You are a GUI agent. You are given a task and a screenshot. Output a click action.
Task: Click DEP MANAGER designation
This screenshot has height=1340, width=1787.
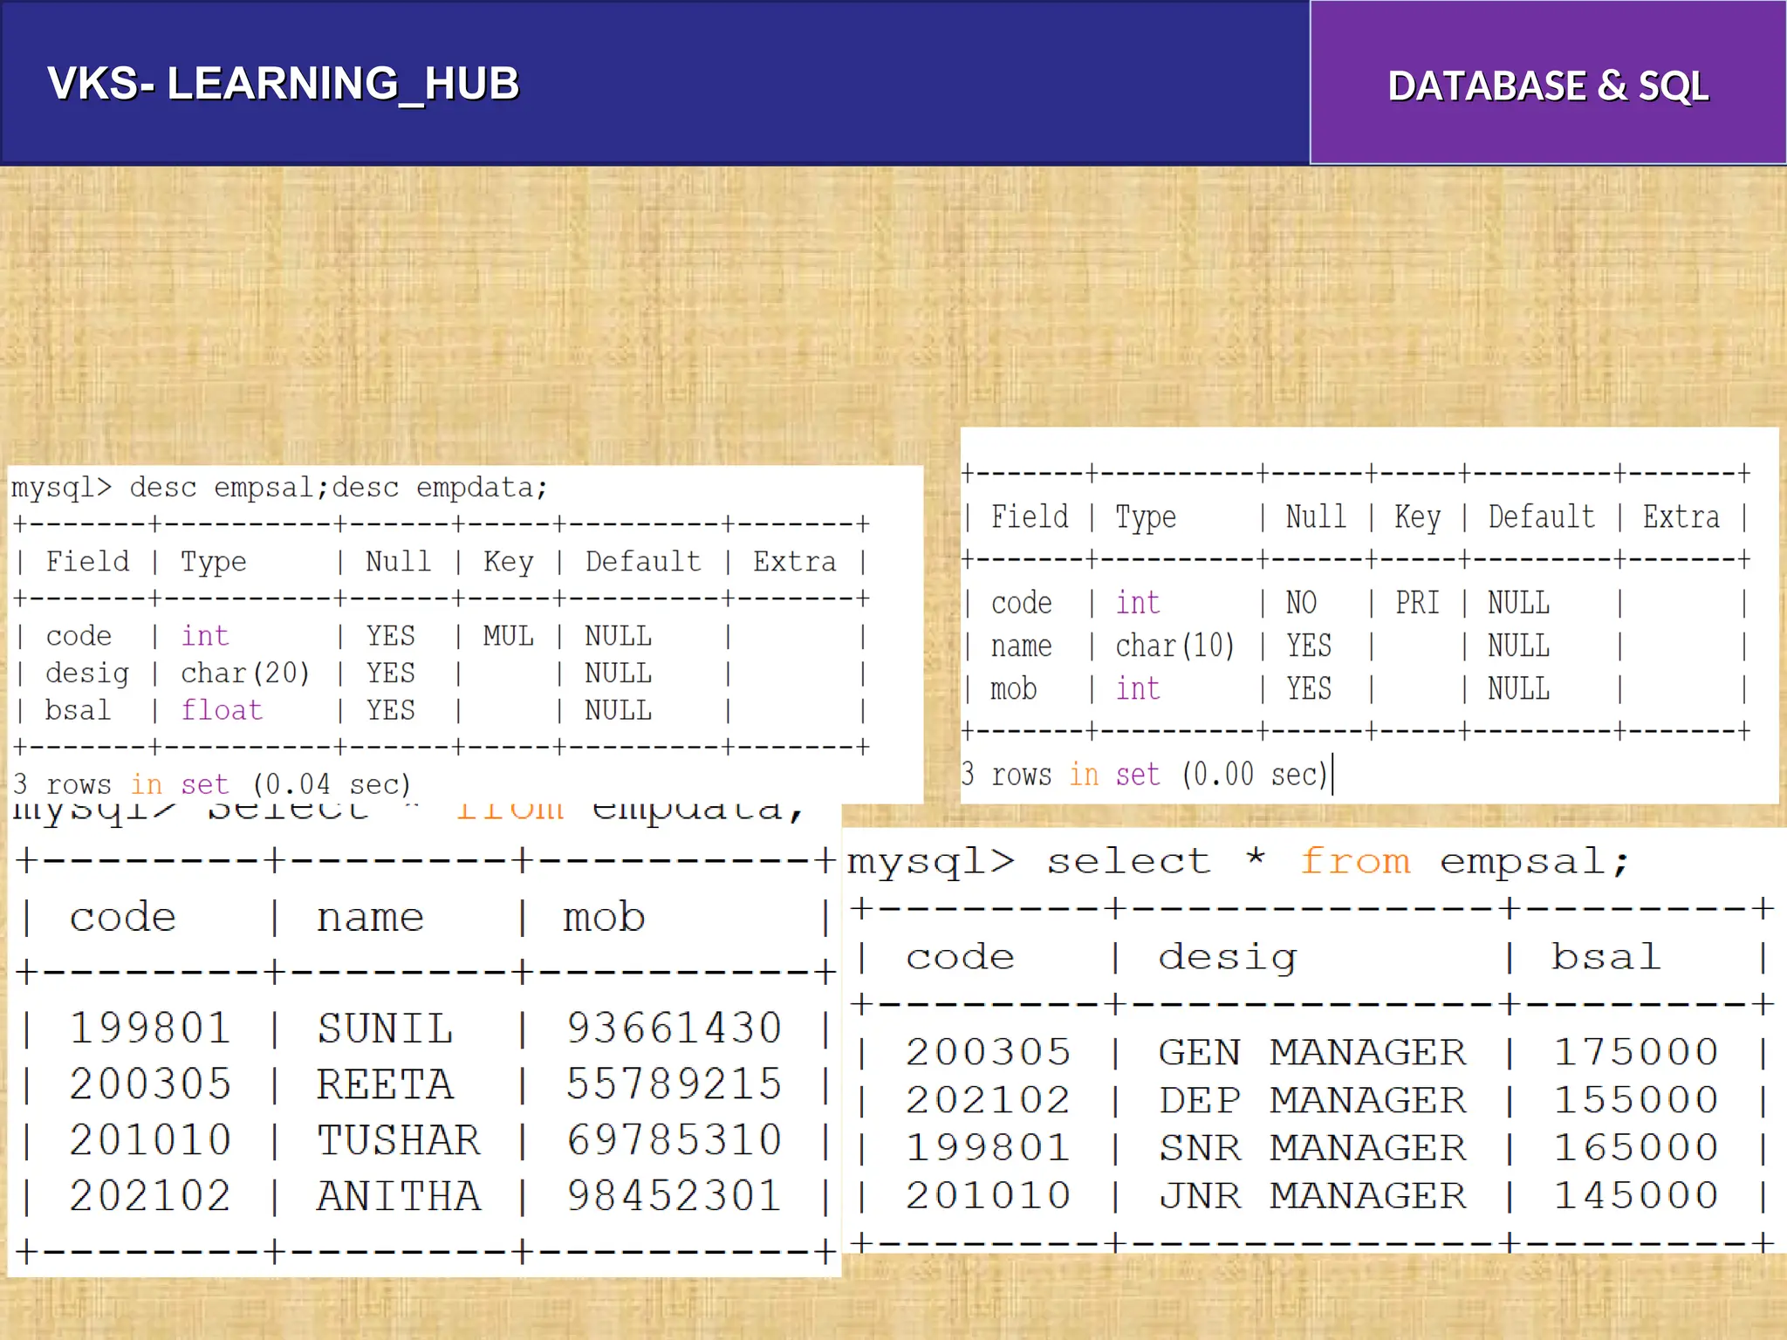pos(1312,1099)
